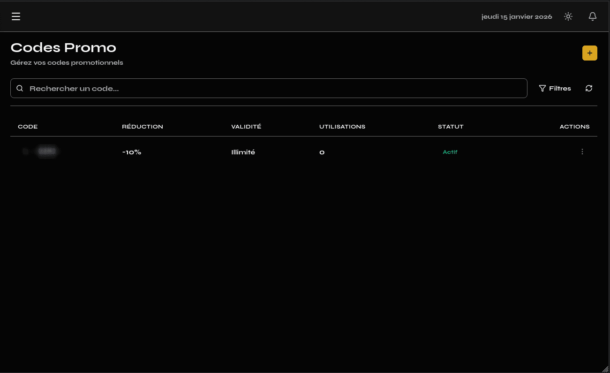
Task: Sort by the RÉDUCTION column header
Action: point(143,127)
